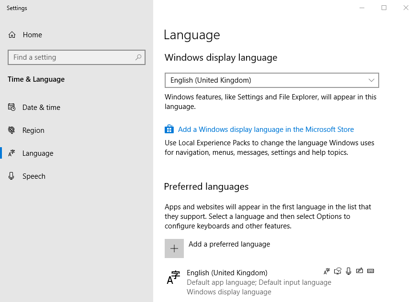This screenshot has height=302, width=417.
Task: Click the text-to-speech feature icon
Action: pos(338,271)
